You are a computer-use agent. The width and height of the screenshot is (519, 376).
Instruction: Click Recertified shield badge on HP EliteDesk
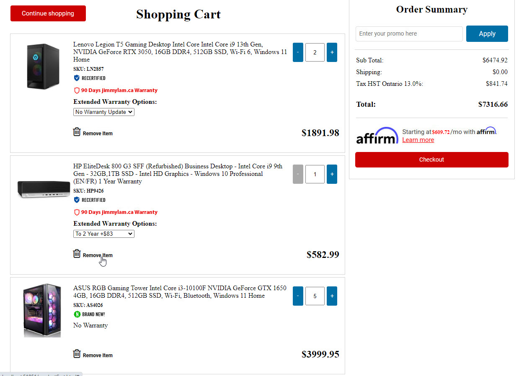[x=77, y=200]
